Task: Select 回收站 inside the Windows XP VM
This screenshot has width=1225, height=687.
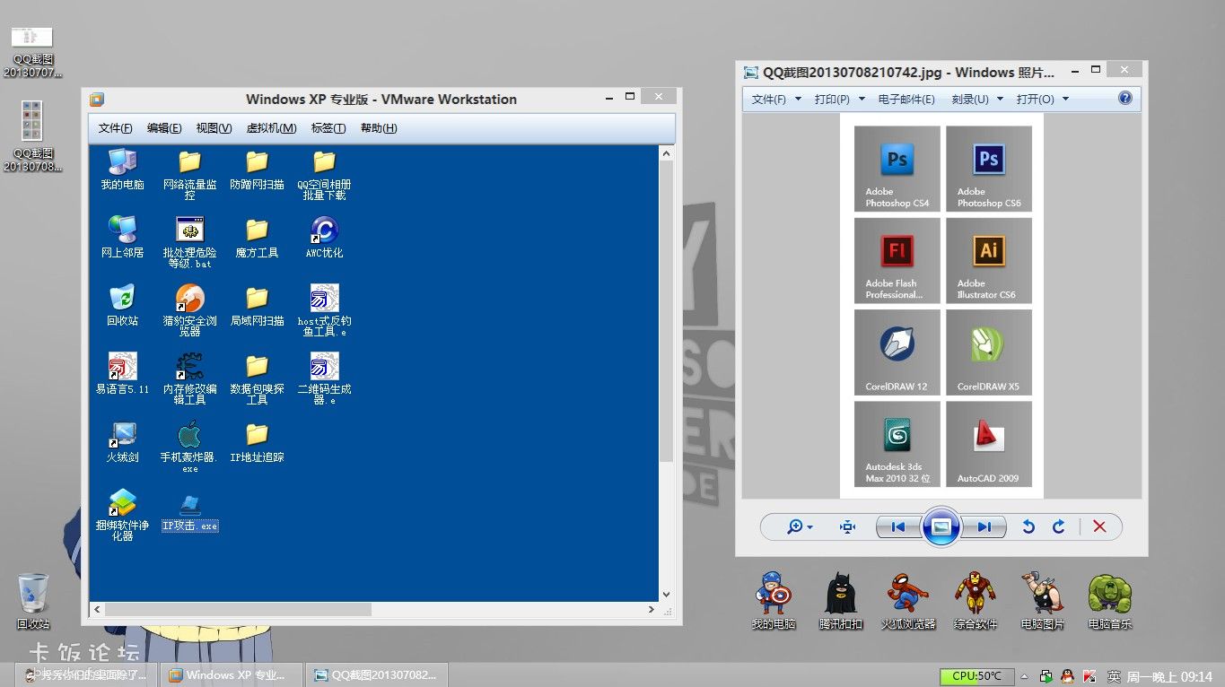Action: (x=122, y=306)
